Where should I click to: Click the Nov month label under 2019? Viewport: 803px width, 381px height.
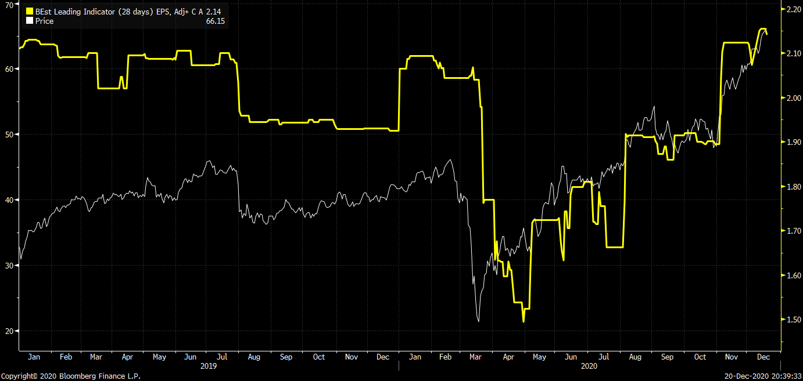point(351,357)
